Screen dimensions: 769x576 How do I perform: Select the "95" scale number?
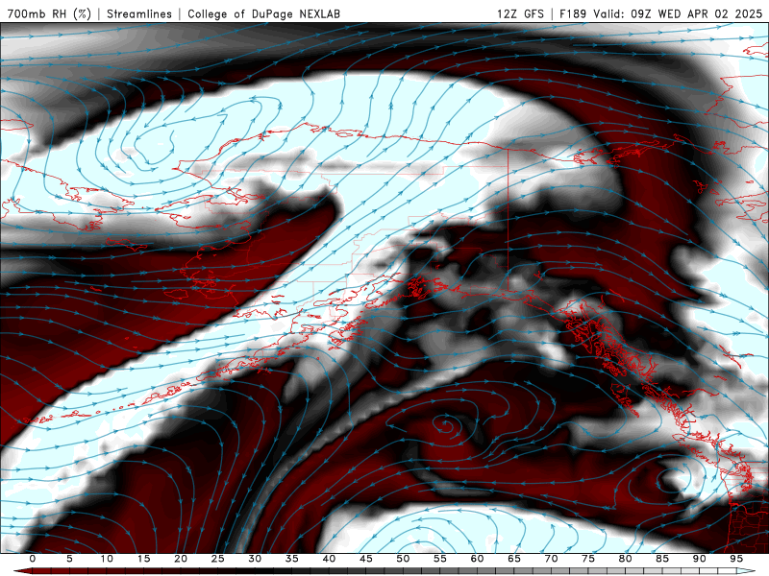(736, 559)
